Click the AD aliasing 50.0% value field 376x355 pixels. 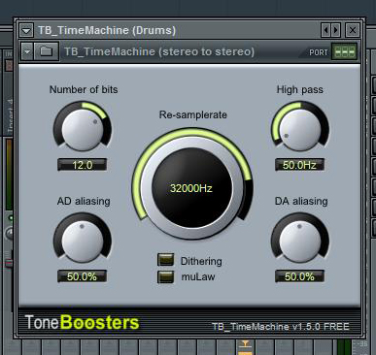click(x=82, y=276)
